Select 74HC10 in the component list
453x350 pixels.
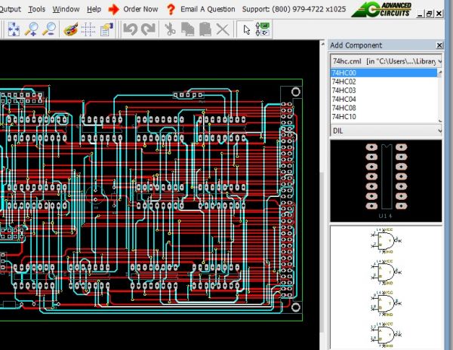click(344, 116)
